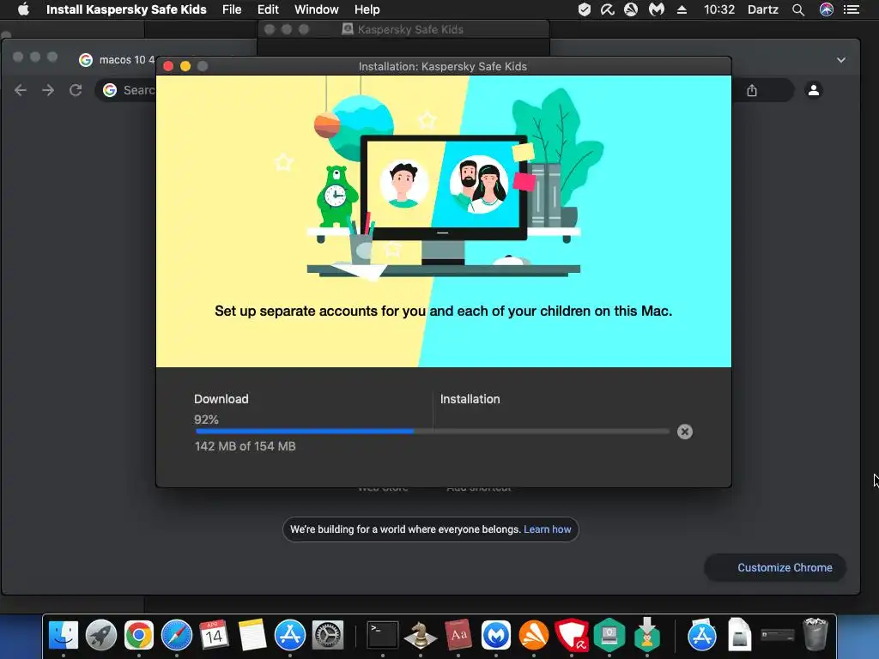Open Avast Security in the Dock

pyautogui.click(x=534, y=635)
